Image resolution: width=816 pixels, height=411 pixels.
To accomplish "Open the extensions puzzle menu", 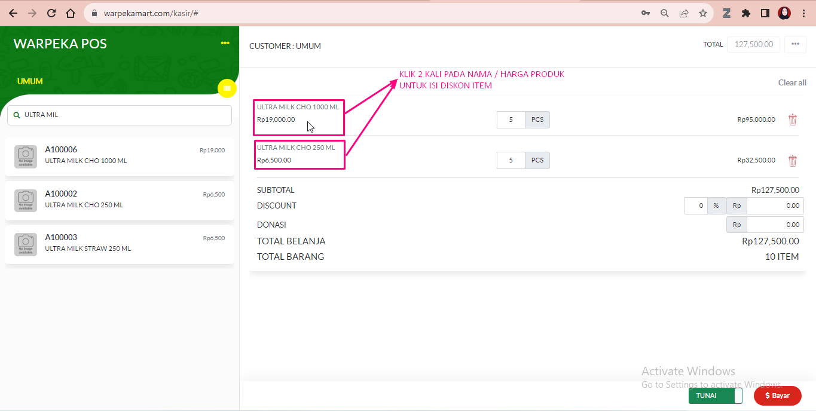I will [x=746, y=13].
